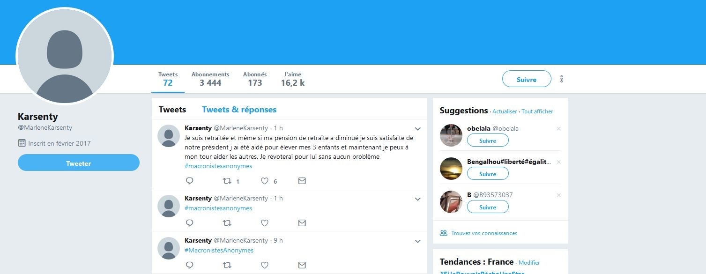Send first tweet via direct message icon
Image resolution: width=706 pixels, height=274 pixels.
click(302, 181)
